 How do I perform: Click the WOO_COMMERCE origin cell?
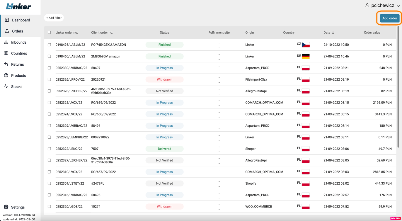[x=259, y=207]
